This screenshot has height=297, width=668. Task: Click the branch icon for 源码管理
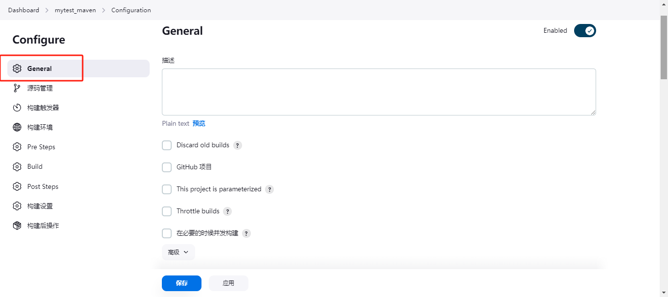click(17, 88)
